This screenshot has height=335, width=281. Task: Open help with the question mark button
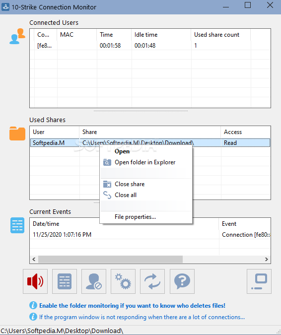182,281
